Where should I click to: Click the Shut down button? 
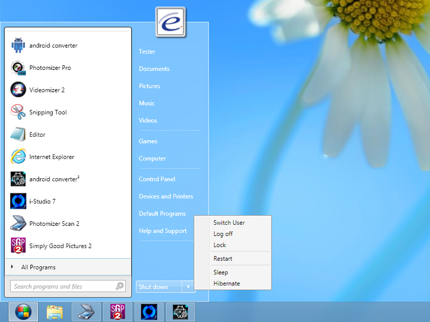point(159,287)
